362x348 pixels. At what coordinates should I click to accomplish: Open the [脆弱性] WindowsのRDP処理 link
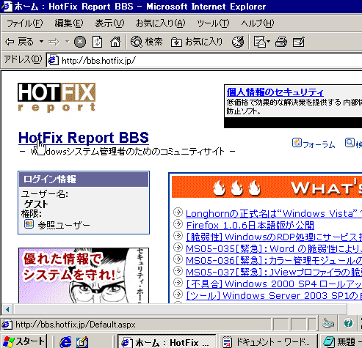(274, 237)
